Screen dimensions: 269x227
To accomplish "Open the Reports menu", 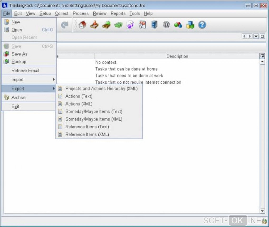I will tap(118, 13).
